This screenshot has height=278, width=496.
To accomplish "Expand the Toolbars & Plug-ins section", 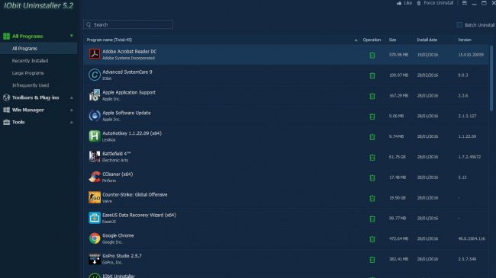I will pyautogui.click(x=72, y=97).
